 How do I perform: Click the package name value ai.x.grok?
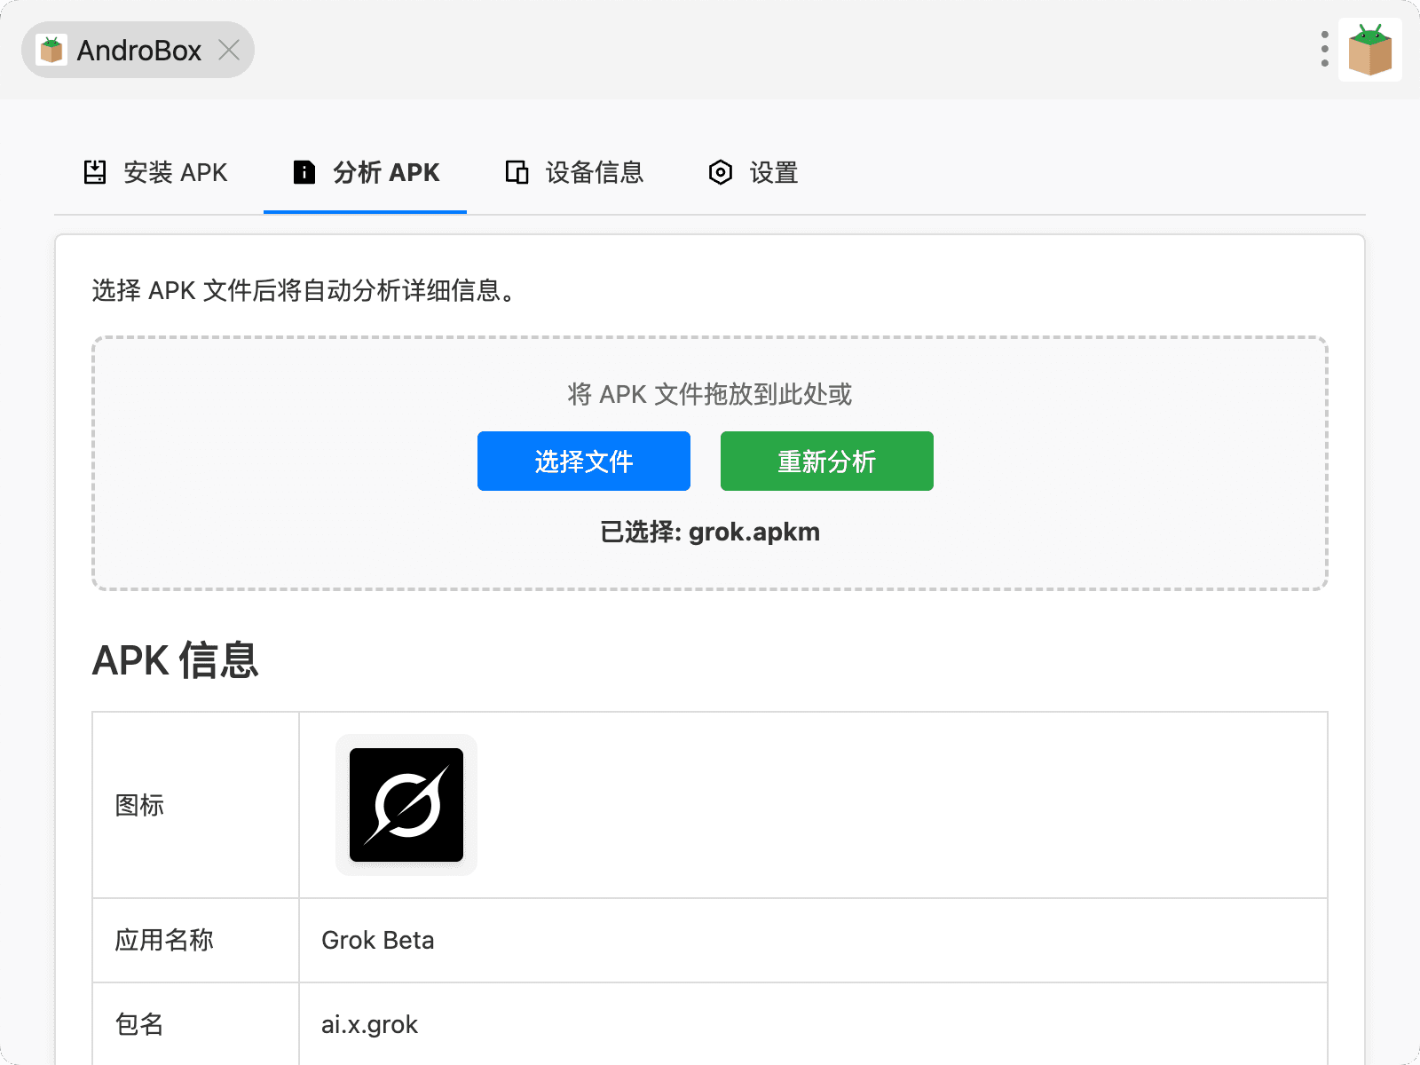pos(369,1024)
